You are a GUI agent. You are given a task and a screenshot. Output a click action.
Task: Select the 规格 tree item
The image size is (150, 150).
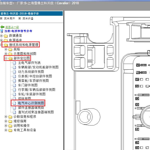[17, 49]
